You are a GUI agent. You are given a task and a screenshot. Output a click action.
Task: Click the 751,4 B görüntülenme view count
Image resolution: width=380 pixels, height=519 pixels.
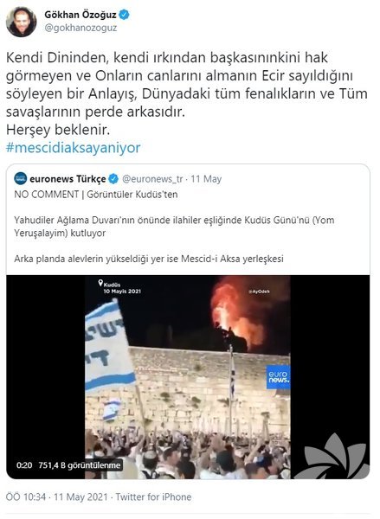(79, 465)
